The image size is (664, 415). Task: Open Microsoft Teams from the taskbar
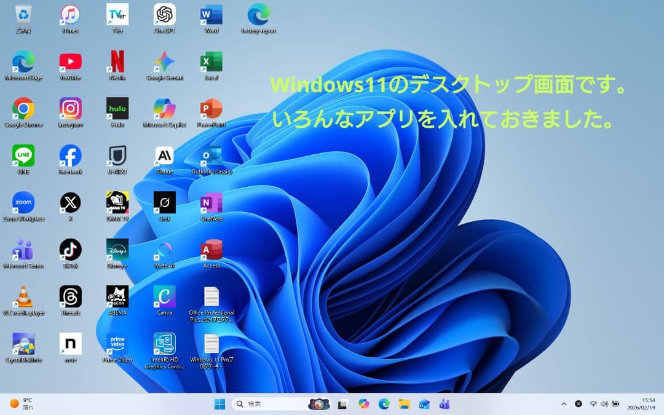pyautogui.click(x=445, y=403)
